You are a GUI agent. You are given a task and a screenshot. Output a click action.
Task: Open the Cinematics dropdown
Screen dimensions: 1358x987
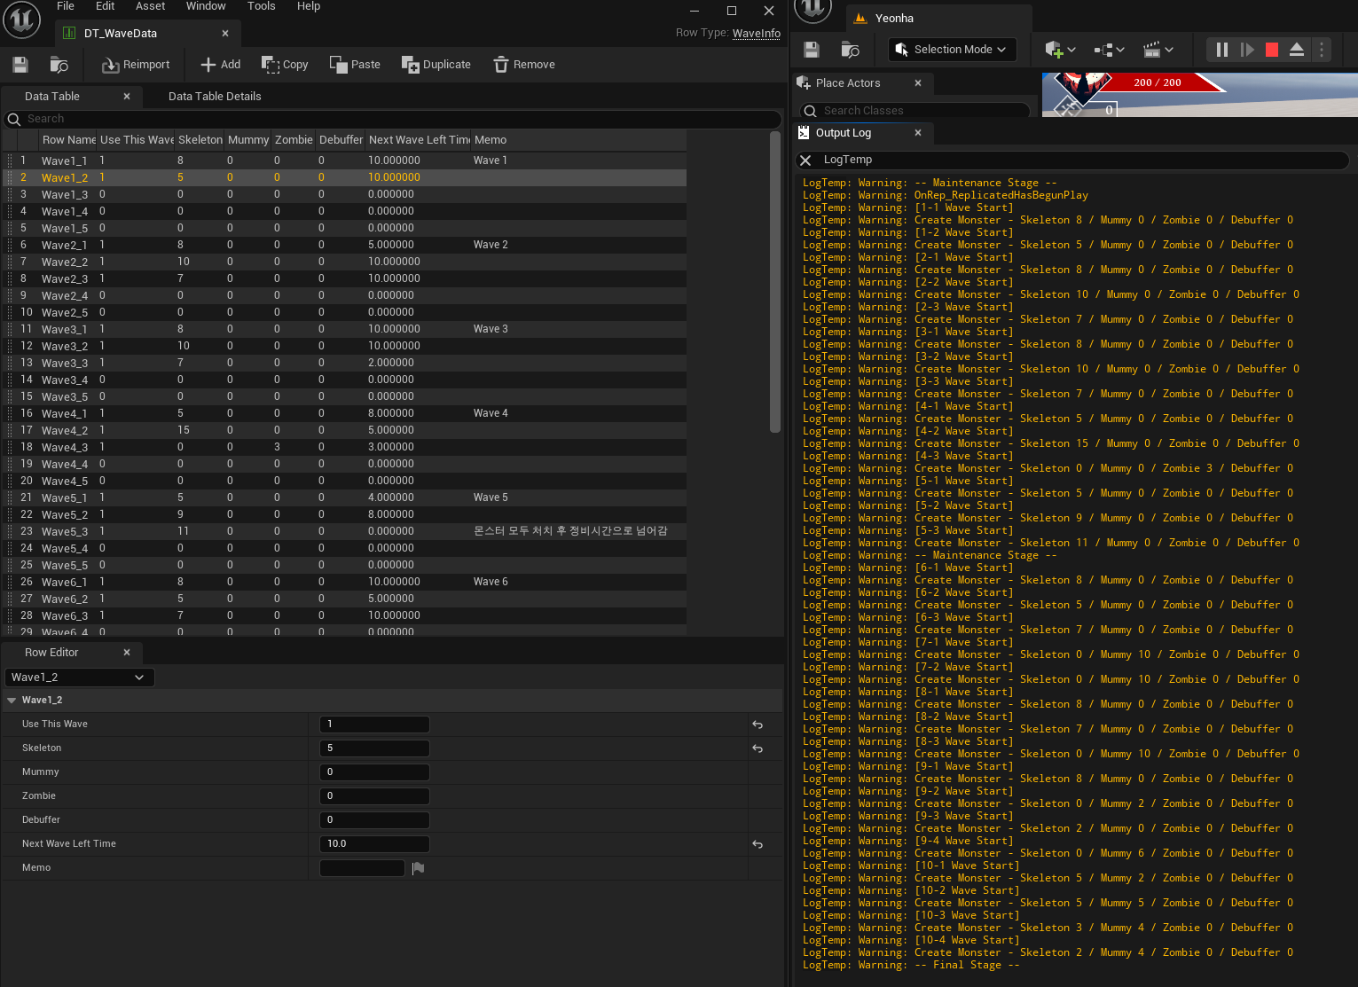point(1158,50)
